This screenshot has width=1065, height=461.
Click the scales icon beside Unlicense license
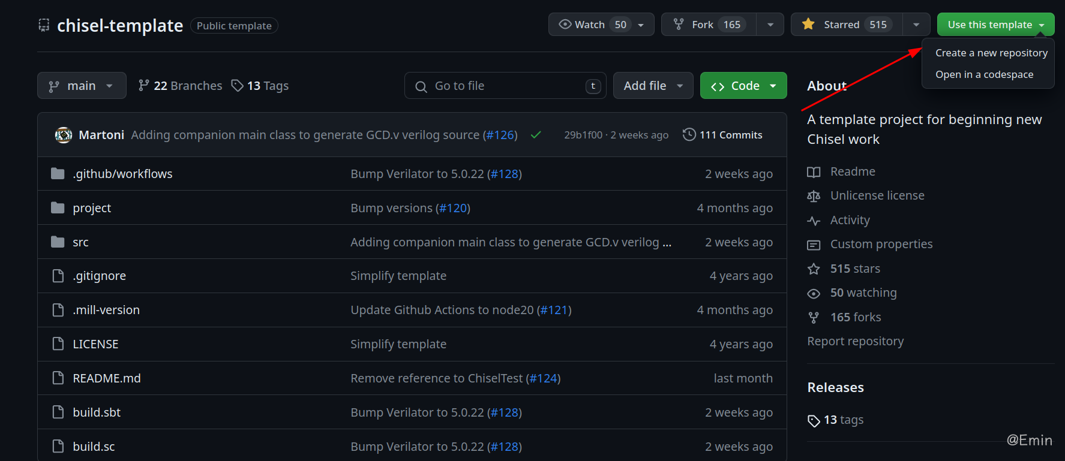[x=814, y=196]
